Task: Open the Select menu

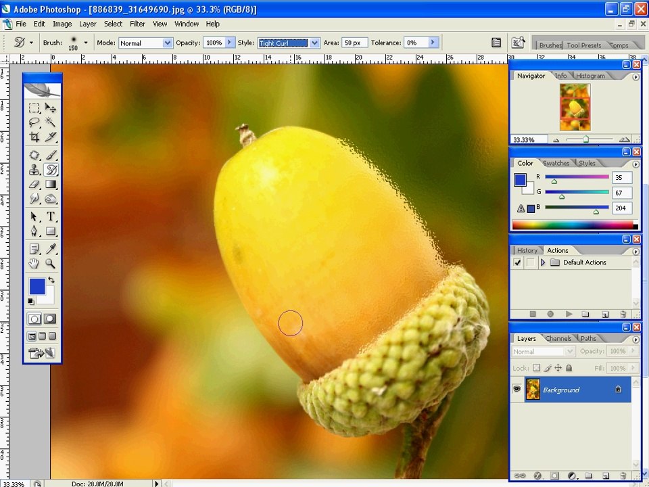Action: pos(113,24)
